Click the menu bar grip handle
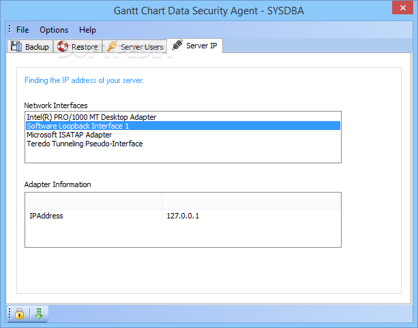Viewport: 418px width, 328px height. 10,29
